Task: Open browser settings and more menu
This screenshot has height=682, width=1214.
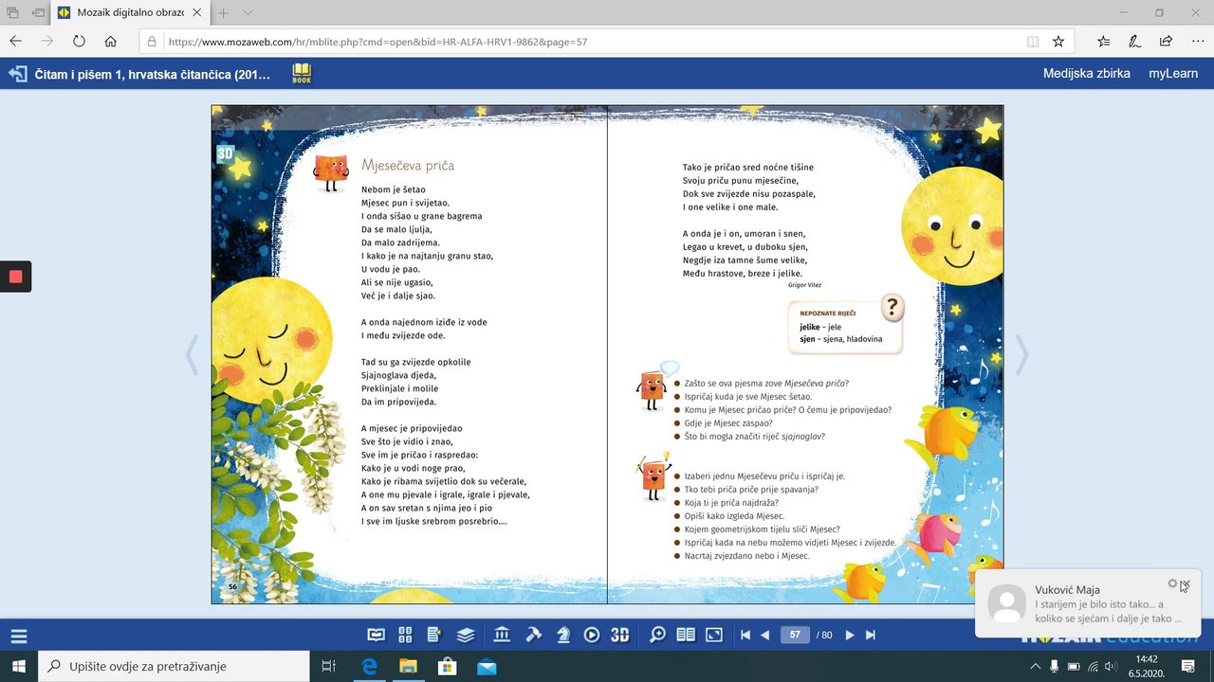Action: (x=1196, y=42)
